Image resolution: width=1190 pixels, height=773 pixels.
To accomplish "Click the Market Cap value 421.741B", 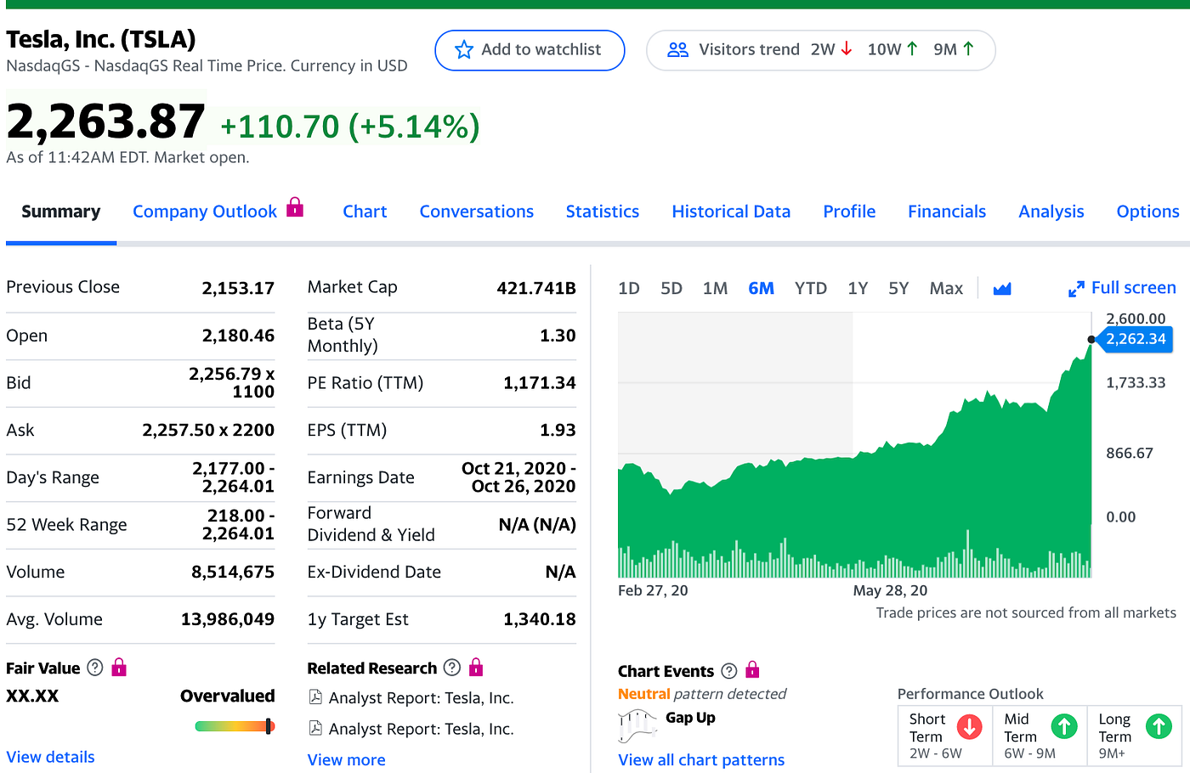I will pyautogui.click(x=536, y=288).
